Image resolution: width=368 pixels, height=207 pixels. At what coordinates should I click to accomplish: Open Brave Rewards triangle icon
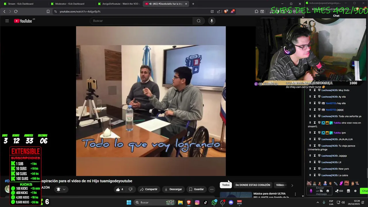click(232, 11)
